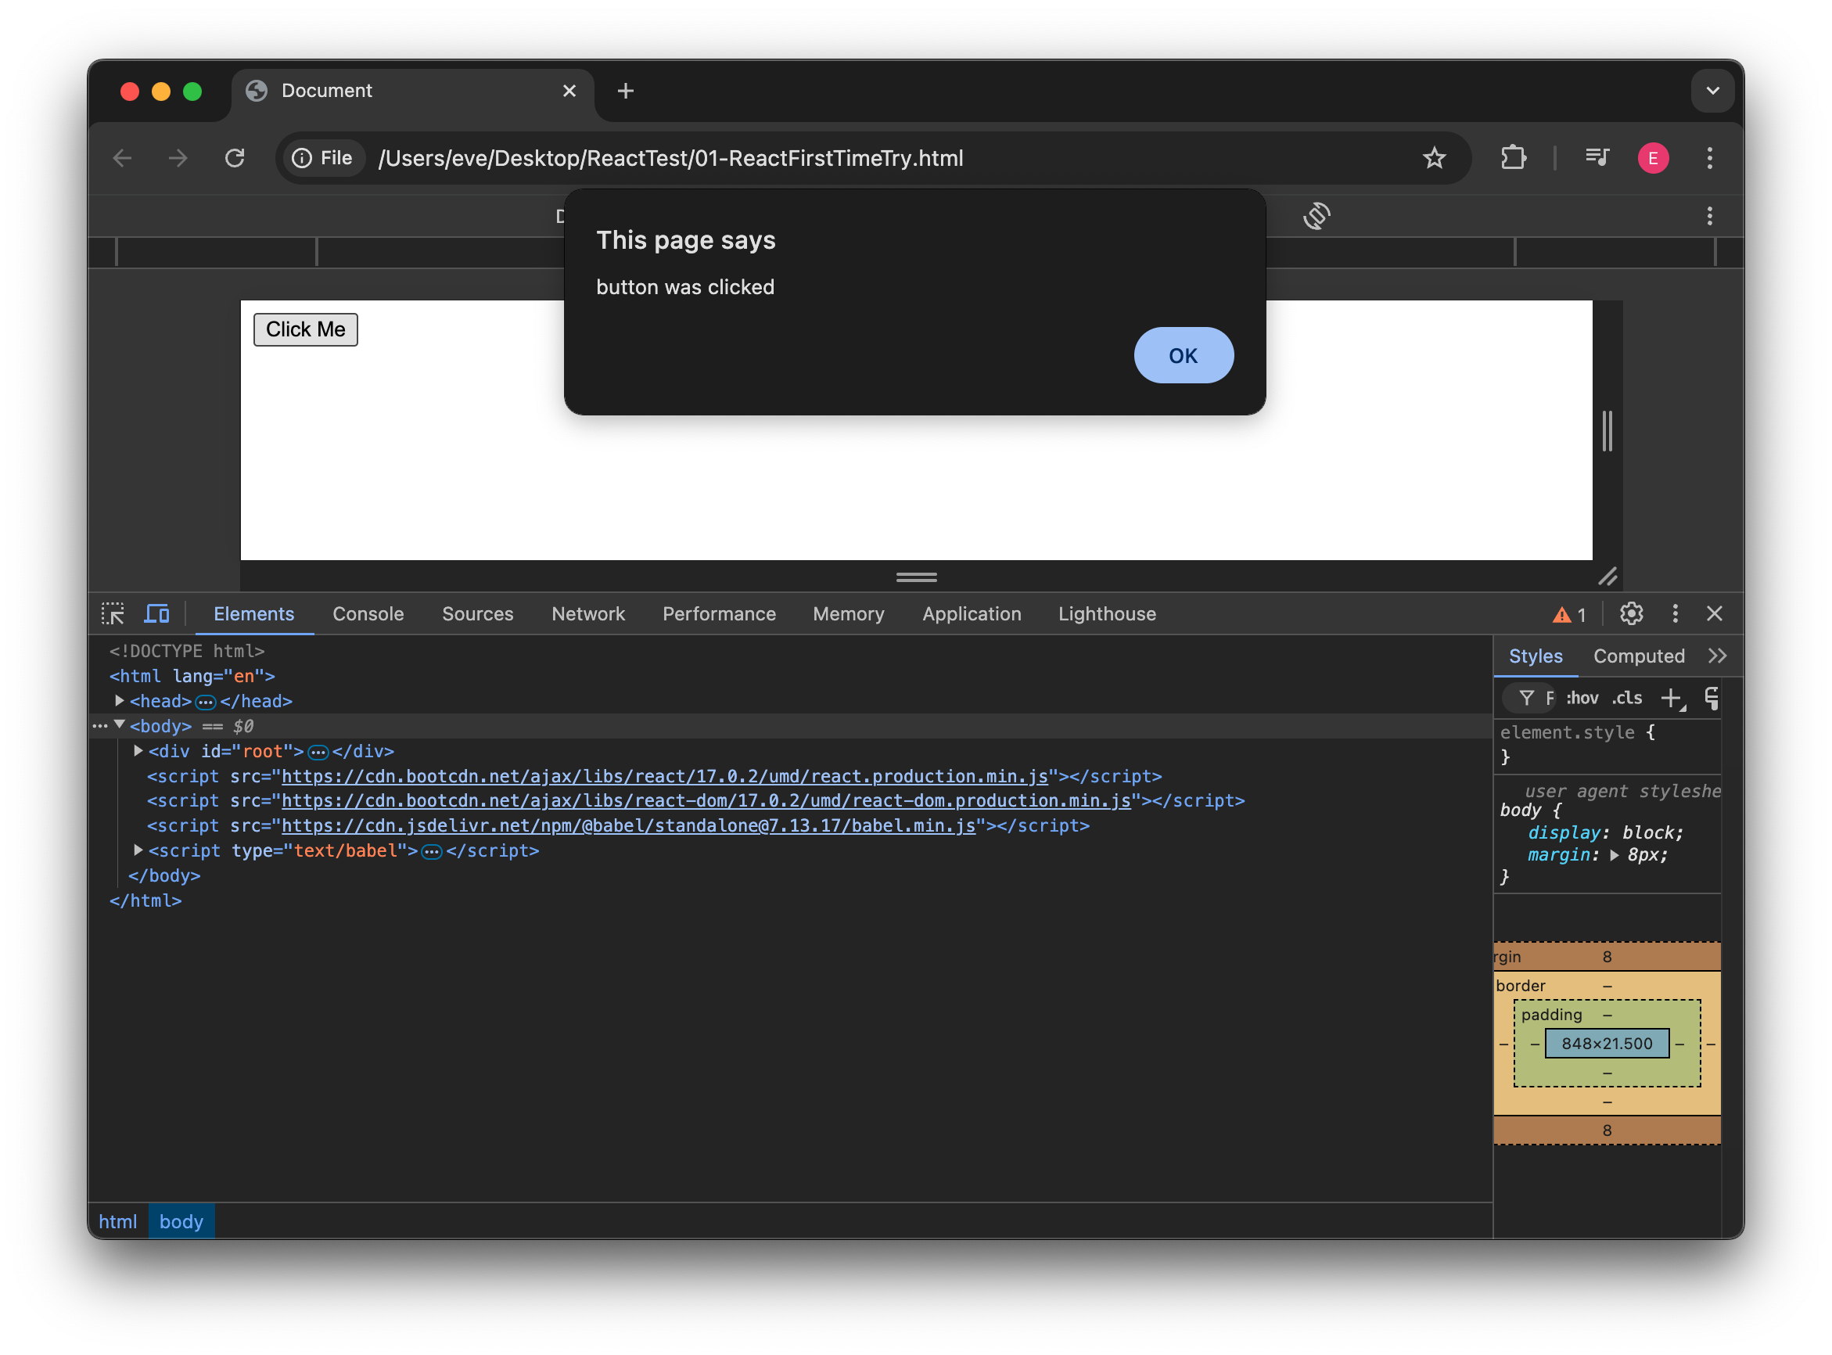
Task: Open the browser extensions puzzle icon
Action: pos(1513,158)
